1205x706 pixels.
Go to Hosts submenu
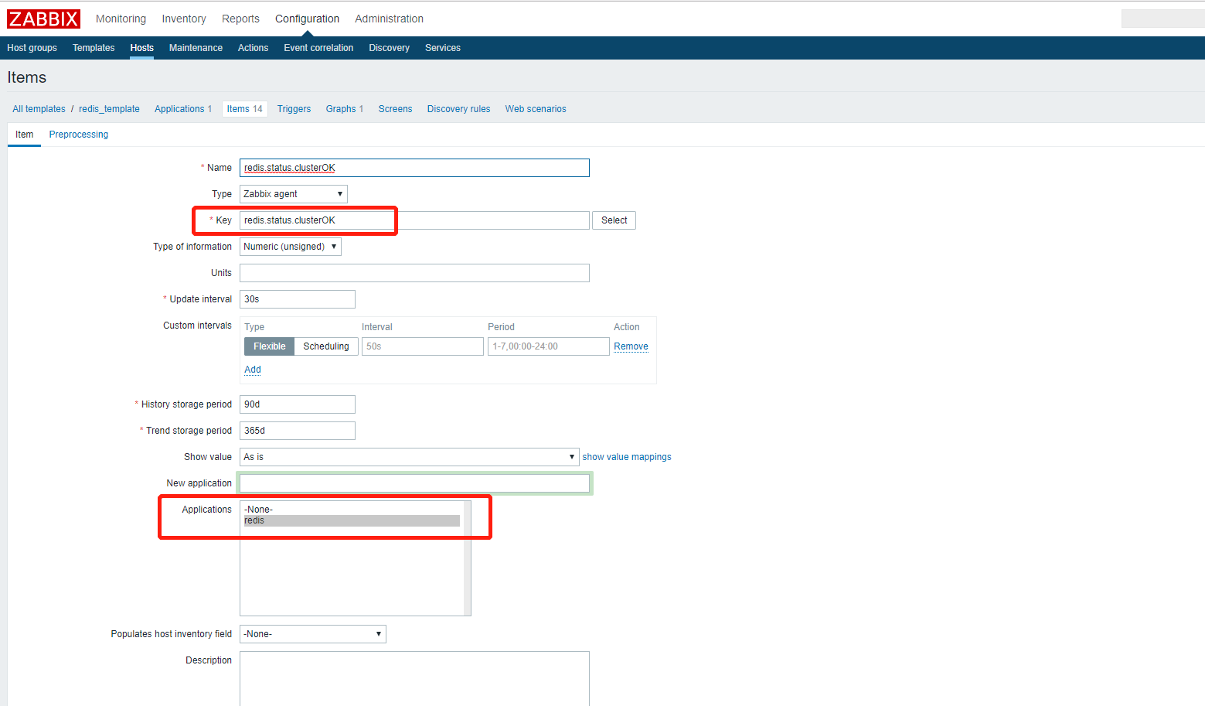point(142,48)
